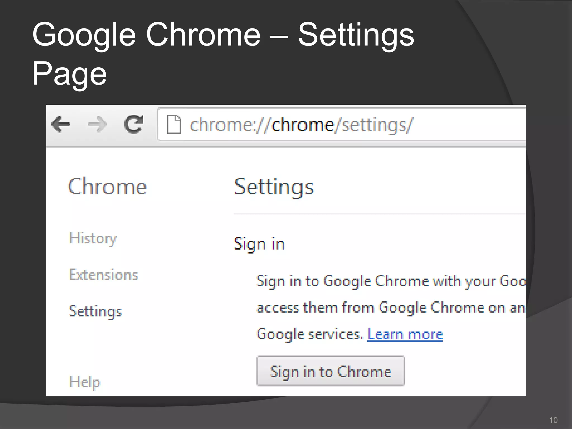Click the page icon in the address bar
The height and width of the screenshot is (429, 572).
pyautogui.click(x=174, y=124)
